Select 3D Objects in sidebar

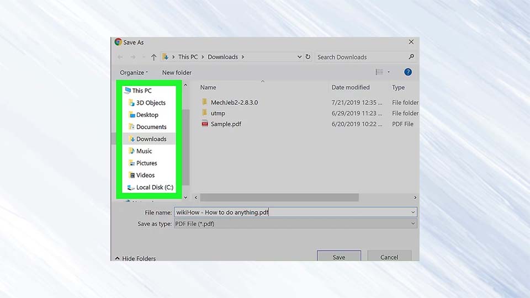click(x=151, y=103)
